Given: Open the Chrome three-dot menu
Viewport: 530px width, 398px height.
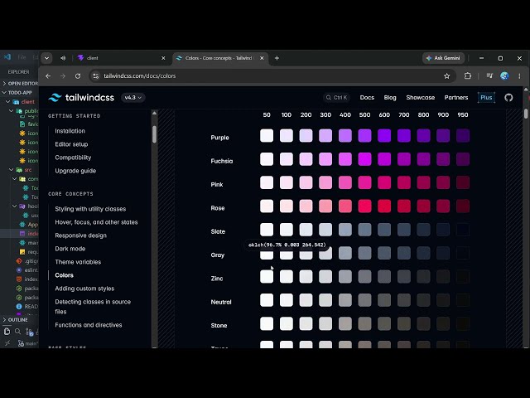Looking at the screenshot, I should point(519,76).
